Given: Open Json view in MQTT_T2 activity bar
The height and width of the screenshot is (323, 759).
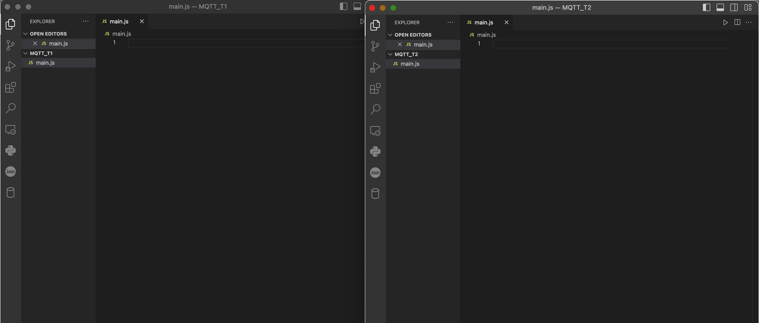Looking at the screenshot, I should [x=375, y=172].
